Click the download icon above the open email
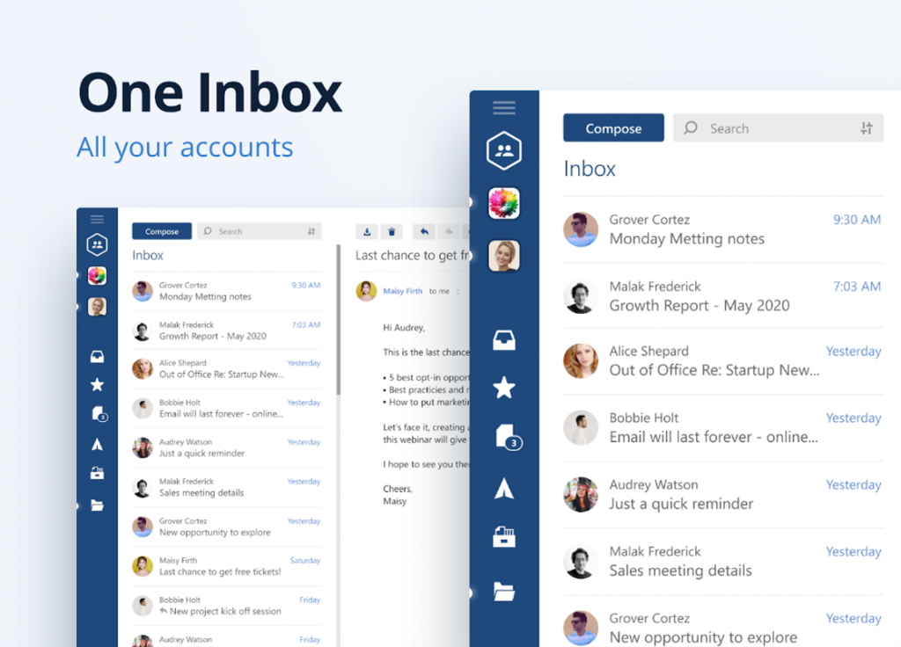Image resolution: width=901 pixels, height=647 pixels. coord(368,231)
